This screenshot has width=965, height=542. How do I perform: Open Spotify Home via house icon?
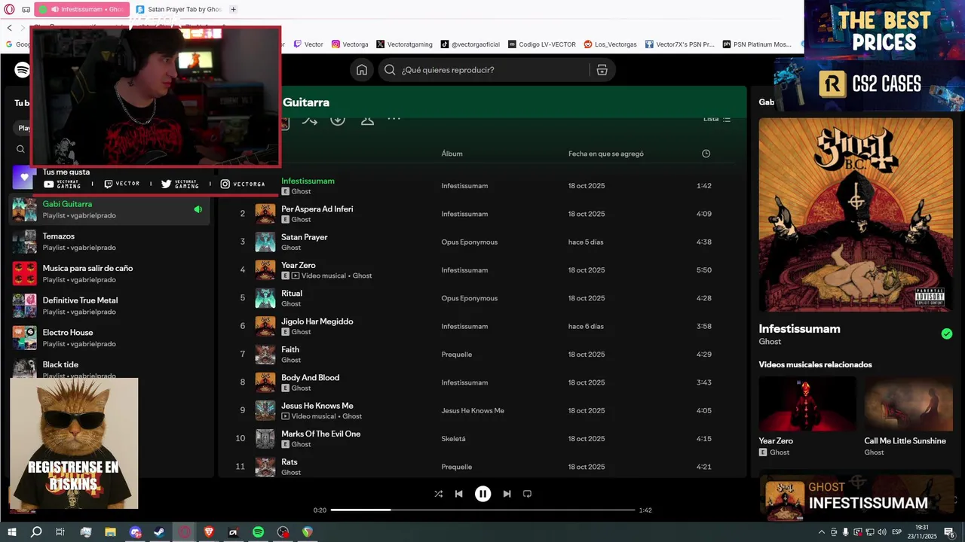pyautogui.click(x=362, y=69)
